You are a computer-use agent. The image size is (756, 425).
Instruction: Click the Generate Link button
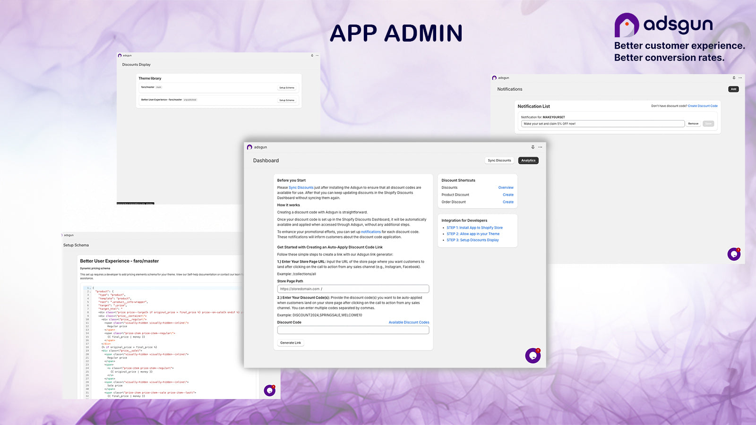290,342
